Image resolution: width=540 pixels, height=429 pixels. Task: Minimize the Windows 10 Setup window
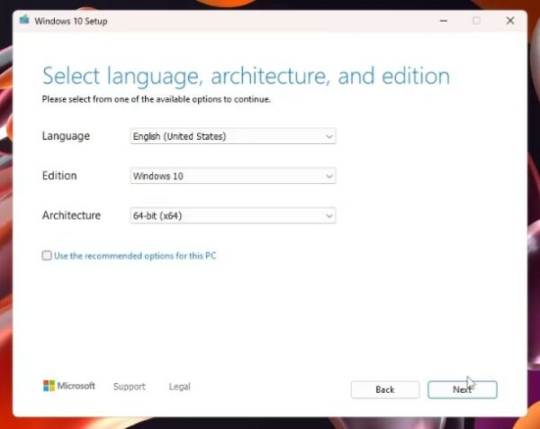point(442,21)
